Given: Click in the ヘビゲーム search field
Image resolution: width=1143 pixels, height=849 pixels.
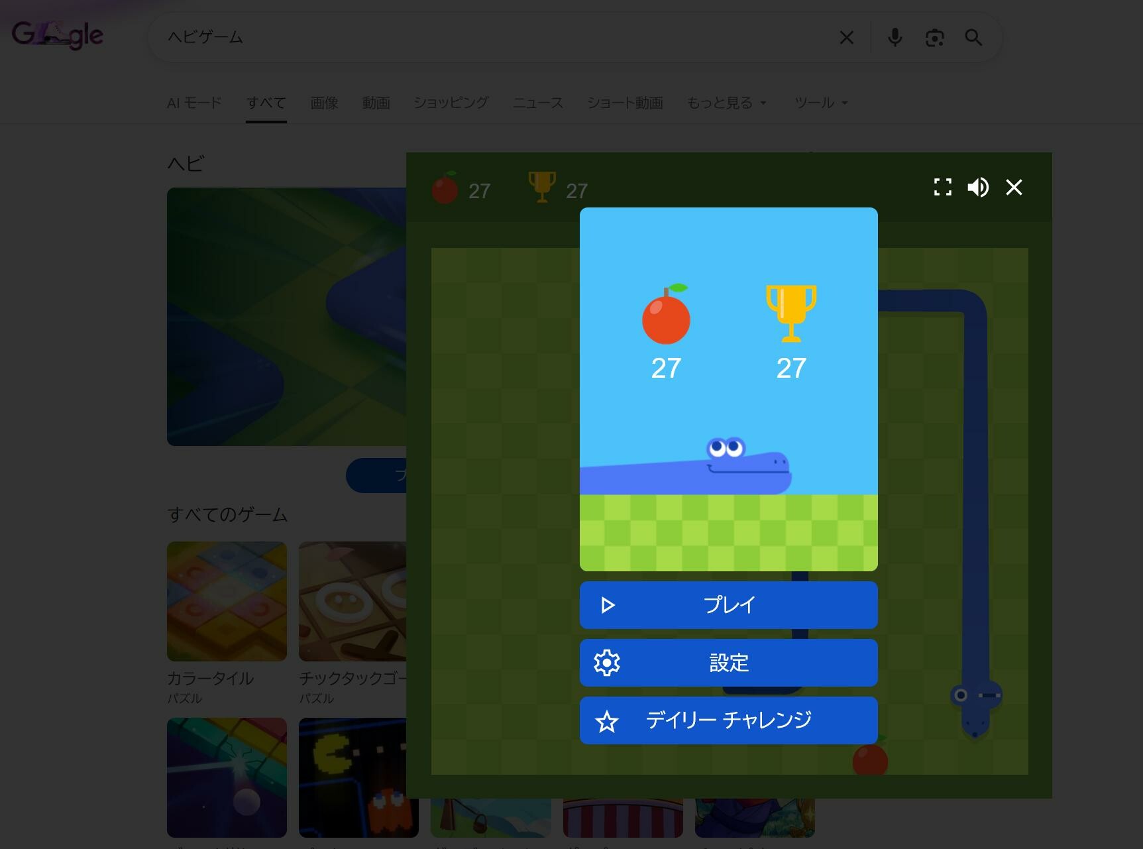Looking at the screenshot, I should click(490, 38).
